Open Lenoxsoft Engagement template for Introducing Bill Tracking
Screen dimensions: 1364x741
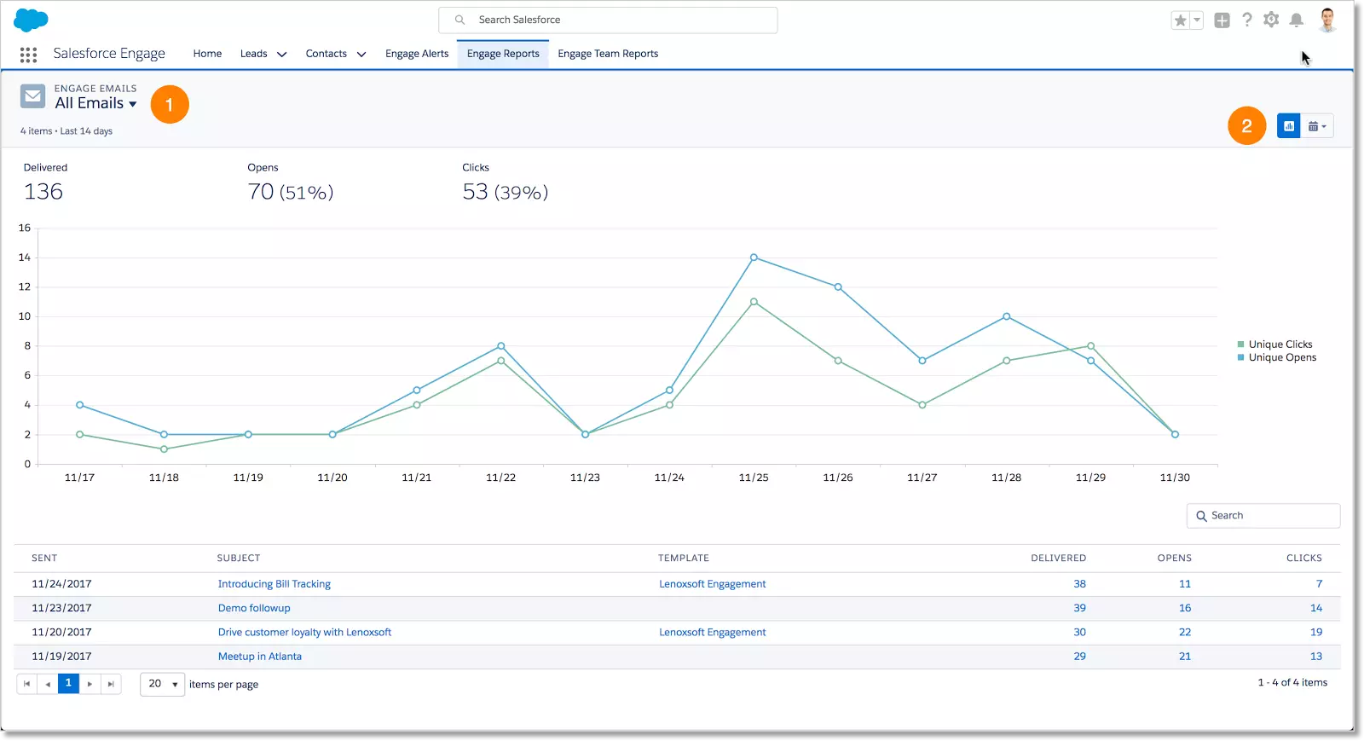pyautogui.click(x=713, y=584)
